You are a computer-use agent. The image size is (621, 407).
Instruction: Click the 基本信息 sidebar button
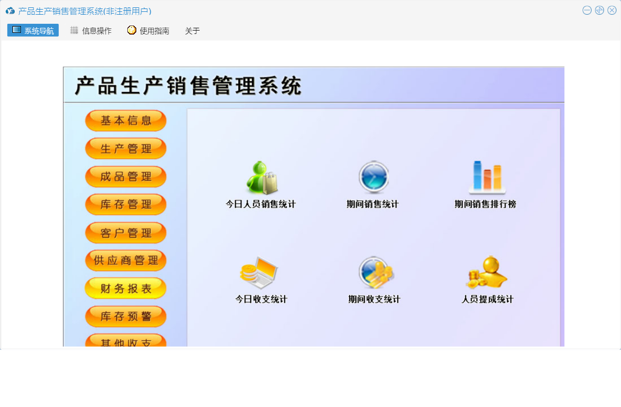pyautogui.click(x=126, y=121)
